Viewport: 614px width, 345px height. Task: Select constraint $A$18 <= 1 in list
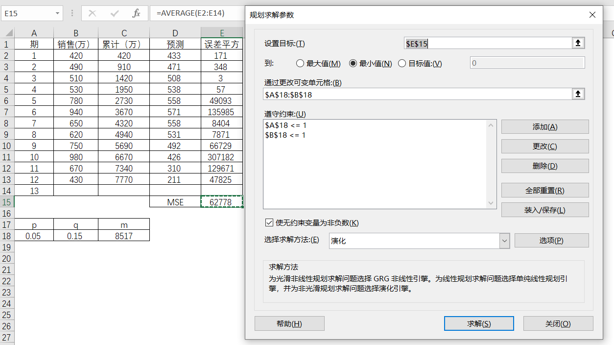pos(285,125)
